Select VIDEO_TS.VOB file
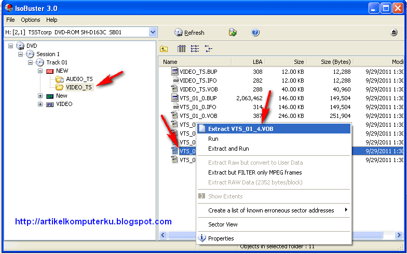The image size is (407, 254). tap(198, 89)
